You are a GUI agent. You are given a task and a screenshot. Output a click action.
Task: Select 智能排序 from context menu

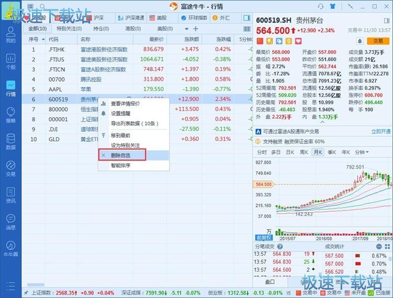click(x=121, y=165)
